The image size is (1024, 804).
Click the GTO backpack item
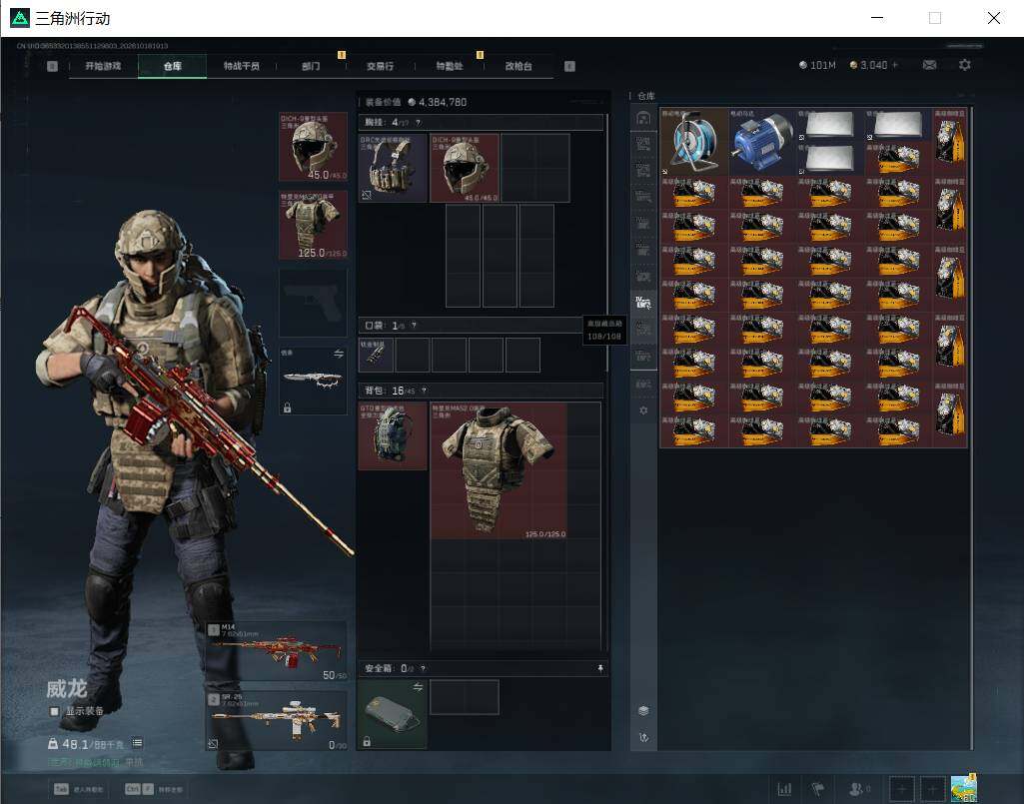coord(393,435)
